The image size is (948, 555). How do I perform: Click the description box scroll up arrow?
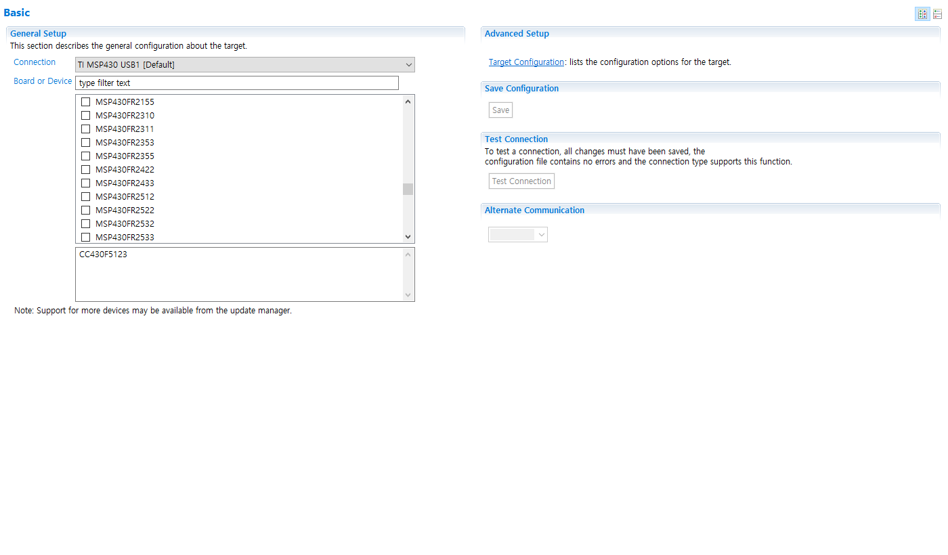pos(408,254)
